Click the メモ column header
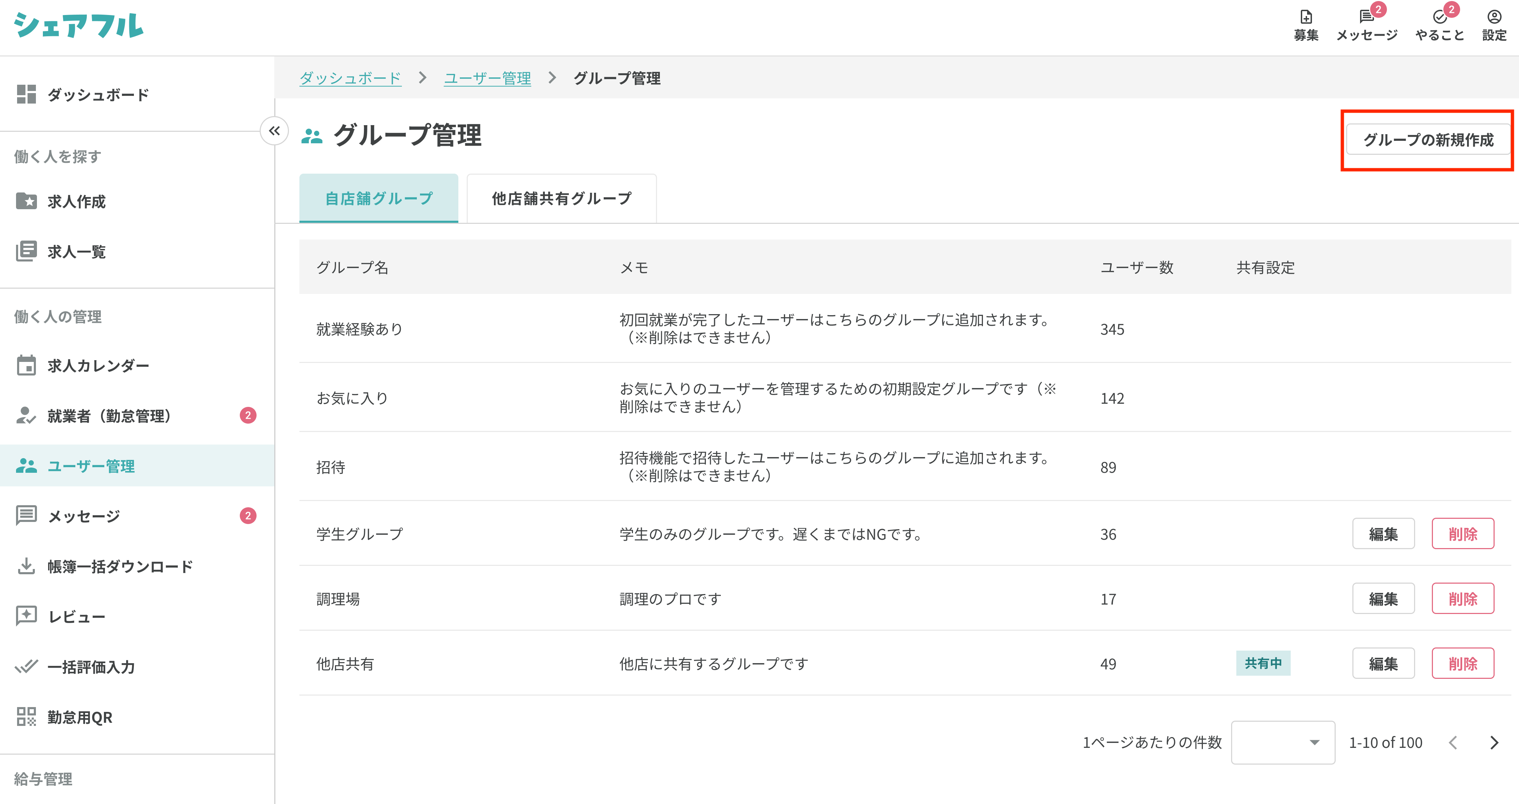The height and width of the screenshot is (804, 1519). coord(634,267)
